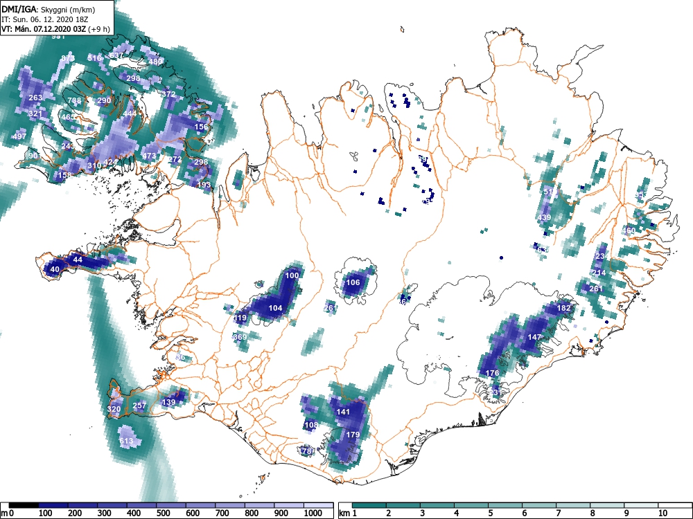Viewport: 693px width, 519px height.
Task: Click visibility value '873' in Westfjords
Action: 68,58
